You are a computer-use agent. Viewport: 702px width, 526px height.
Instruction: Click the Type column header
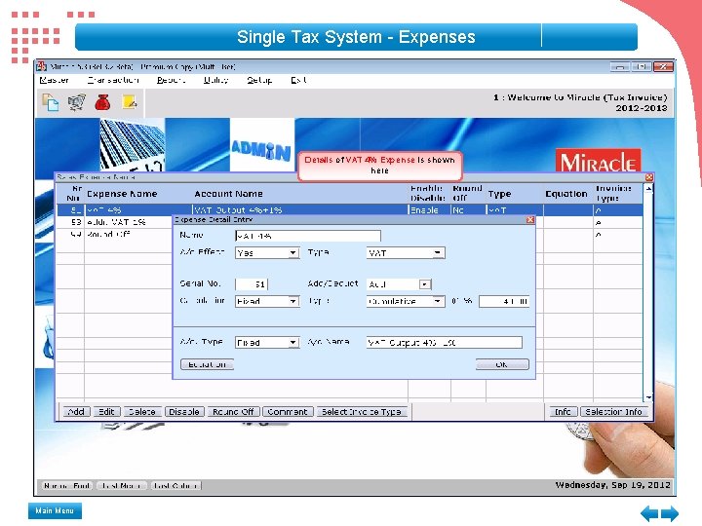point(499,194)
